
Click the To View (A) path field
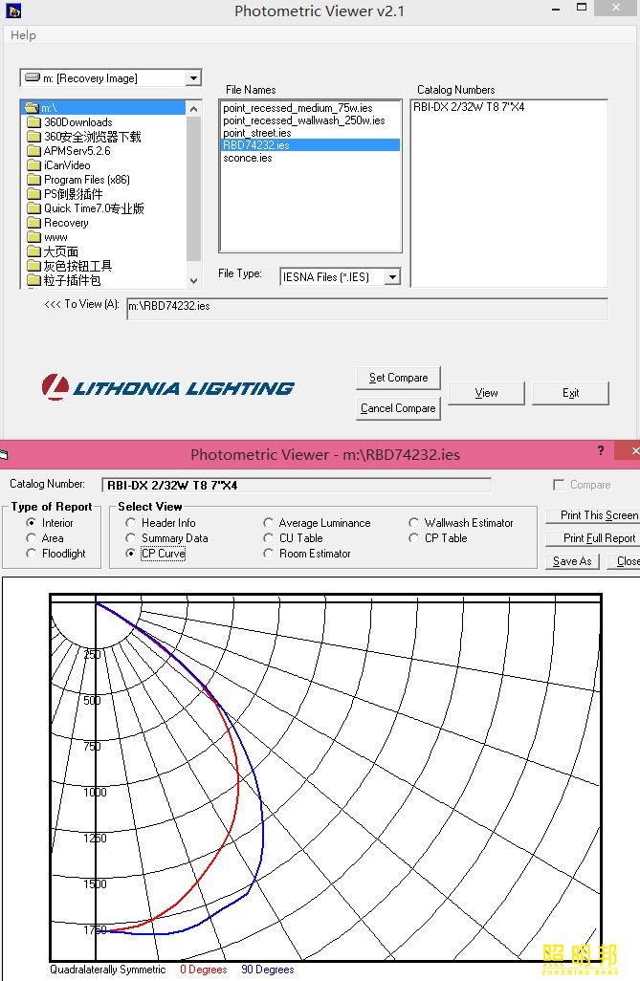coord(367,307)
